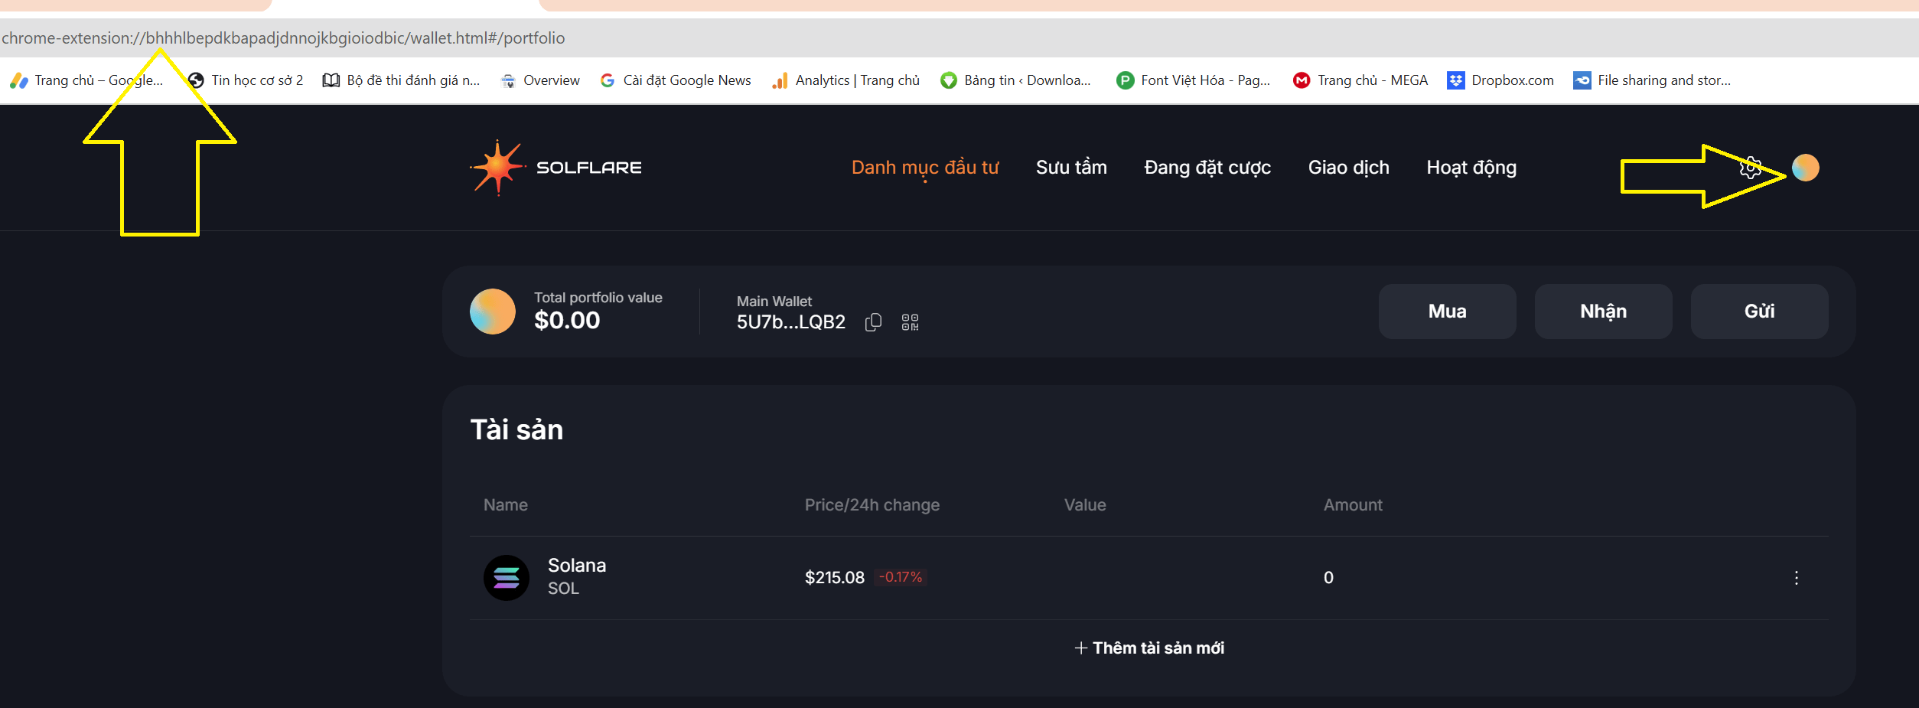
Task: Click the -0.17% change badge
Action: tap(901, 577)
